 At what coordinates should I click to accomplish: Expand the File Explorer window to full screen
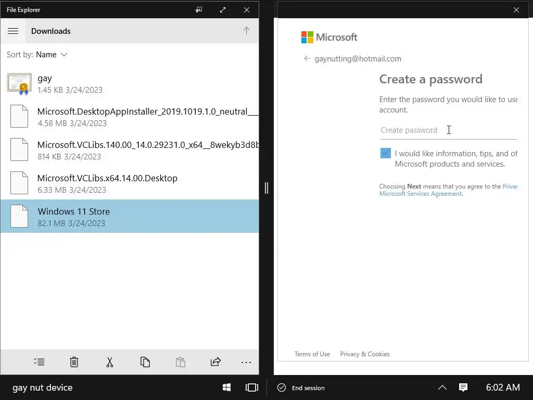point(223,10)
